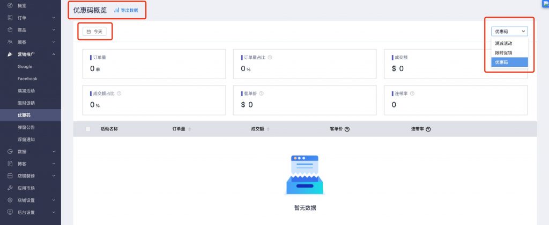Click the calendar icon beside 今天
The height and width of the screenshot is (225, 549).
pos(88,32)
